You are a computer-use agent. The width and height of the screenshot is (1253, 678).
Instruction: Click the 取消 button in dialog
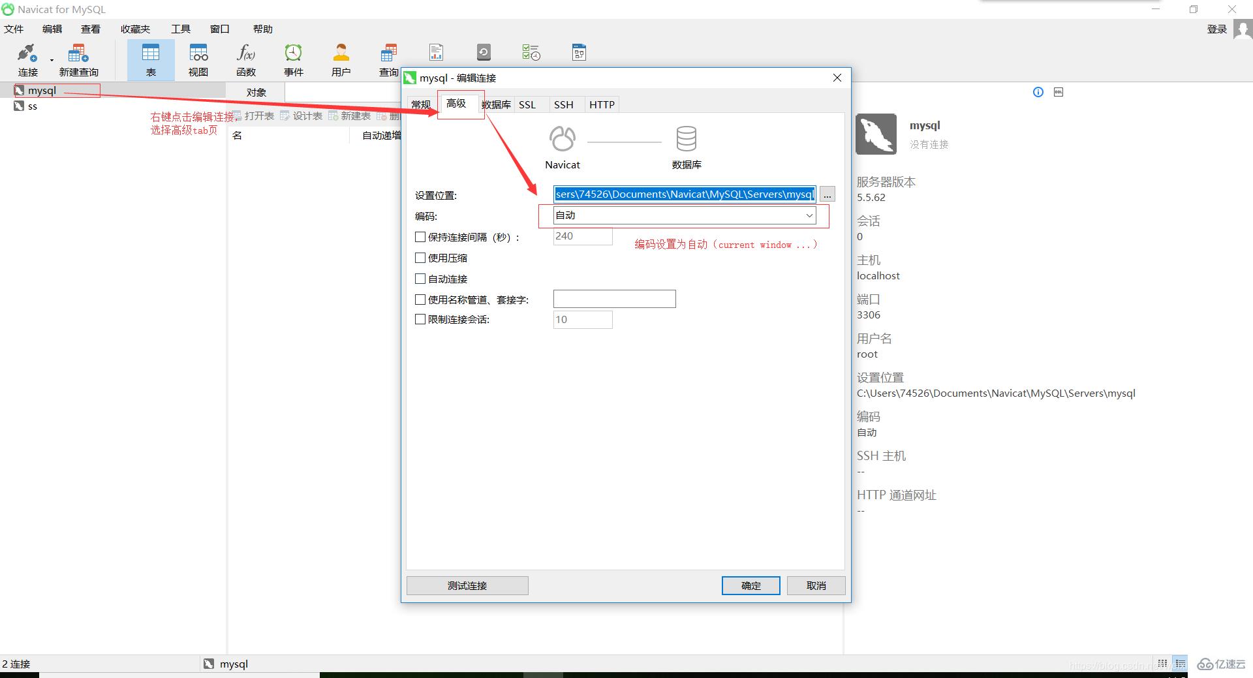816,585
